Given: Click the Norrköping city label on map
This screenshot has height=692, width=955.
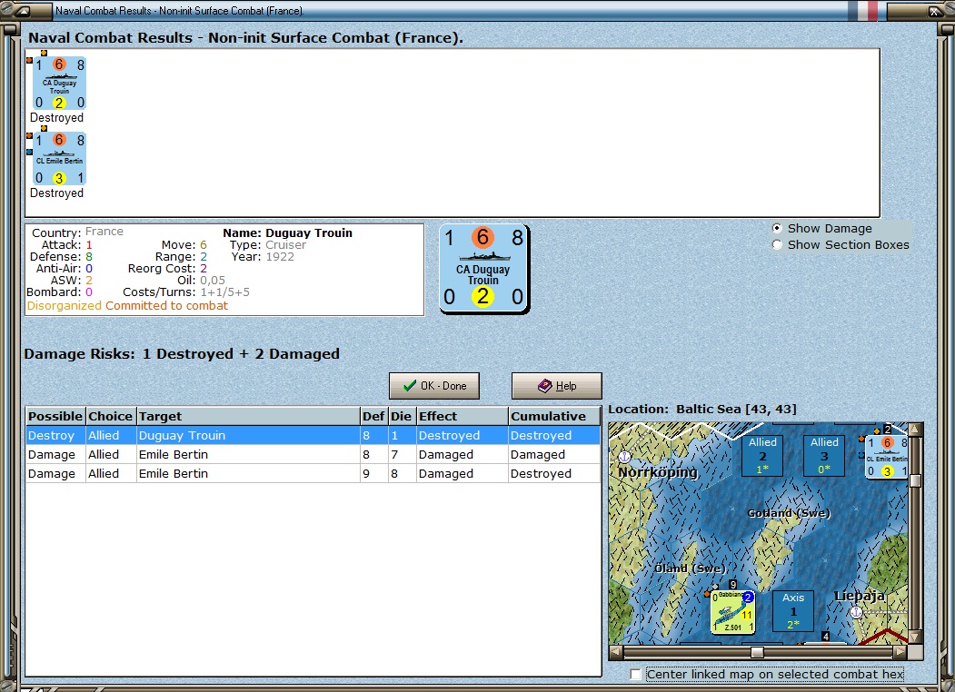Looking at the screenshot, I should point(658,472).
